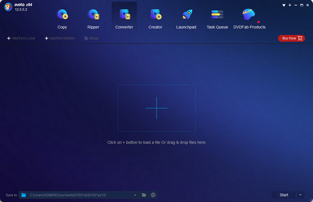313x202 pixels.
Task: Open the Creator module
Action: tap(155, 18)
